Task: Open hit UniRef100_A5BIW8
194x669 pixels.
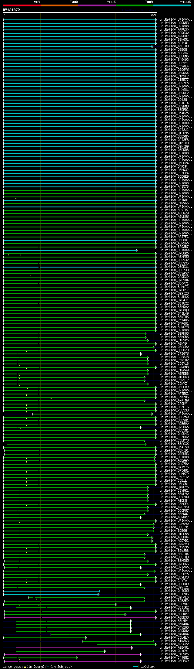Action: [174, 46]
